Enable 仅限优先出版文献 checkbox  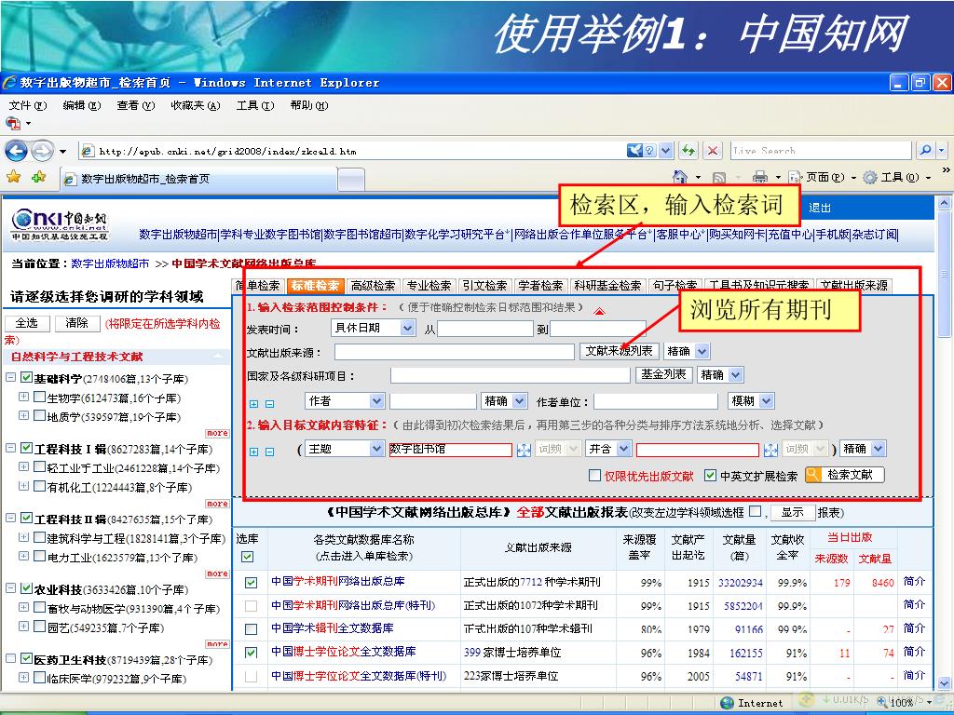tap(595, 476)
